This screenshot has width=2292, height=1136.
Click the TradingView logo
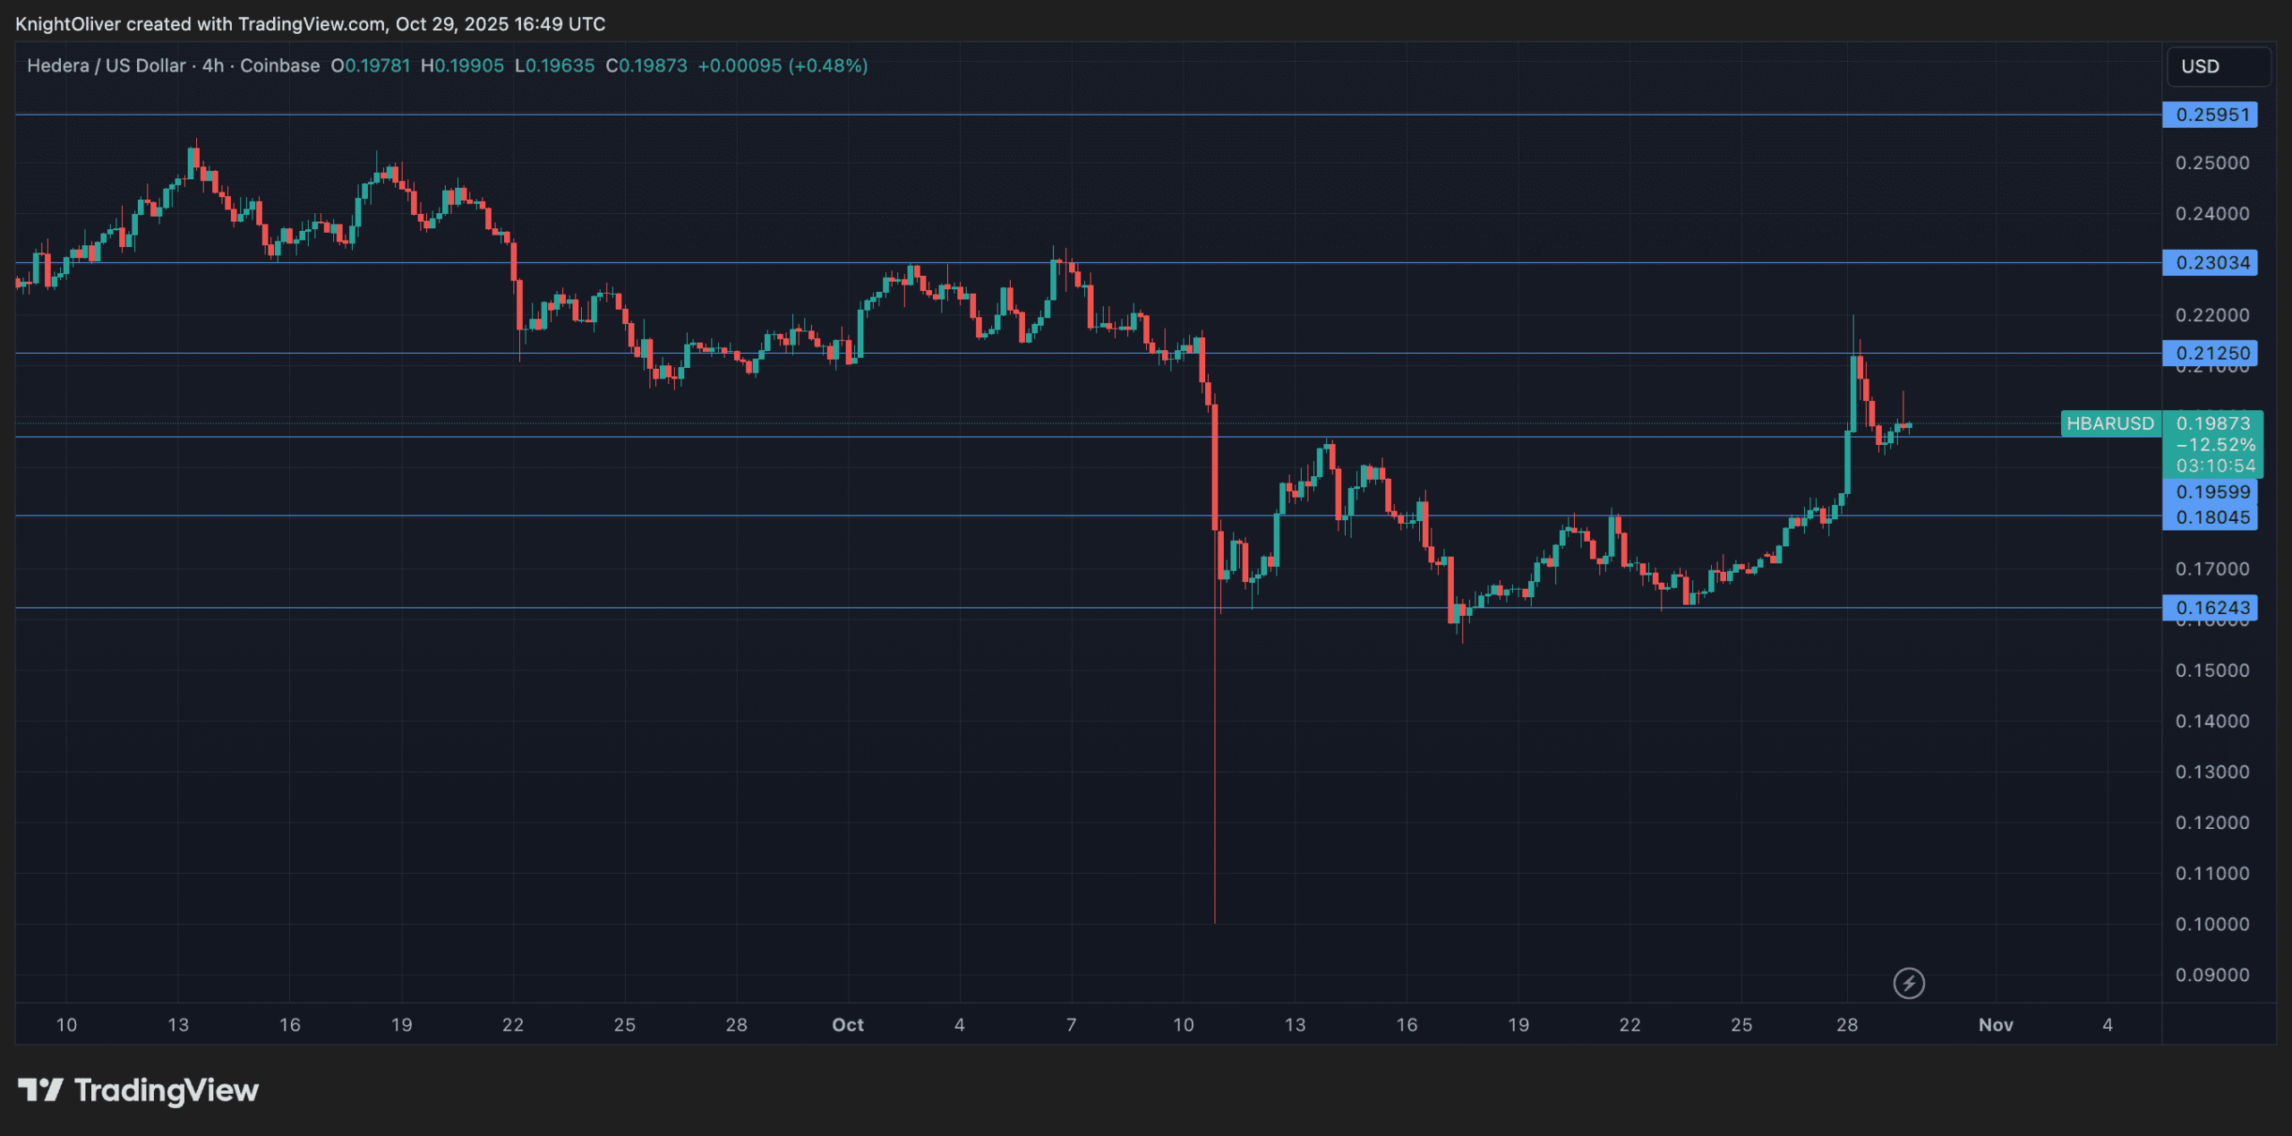coord(139,1090)
